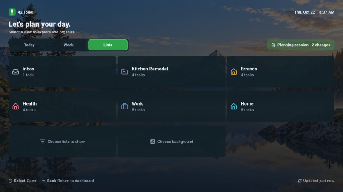Click the Thu, Oct 22 date text
Viewport: 343px width, 192px height.
tap(305, 12)
